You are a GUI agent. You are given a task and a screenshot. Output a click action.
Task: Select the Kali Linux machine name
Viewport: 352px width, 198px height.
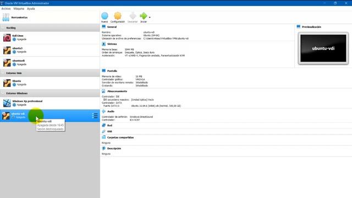[x=18, y=36]
